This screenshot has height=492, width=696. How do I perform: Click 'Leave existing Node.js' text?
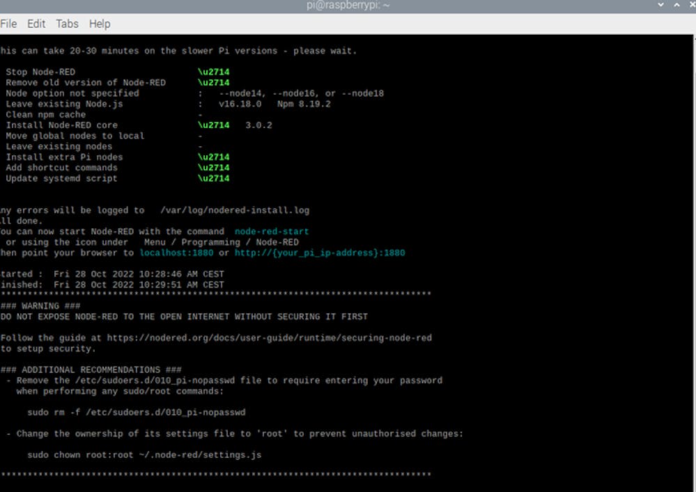click(64, 104)
